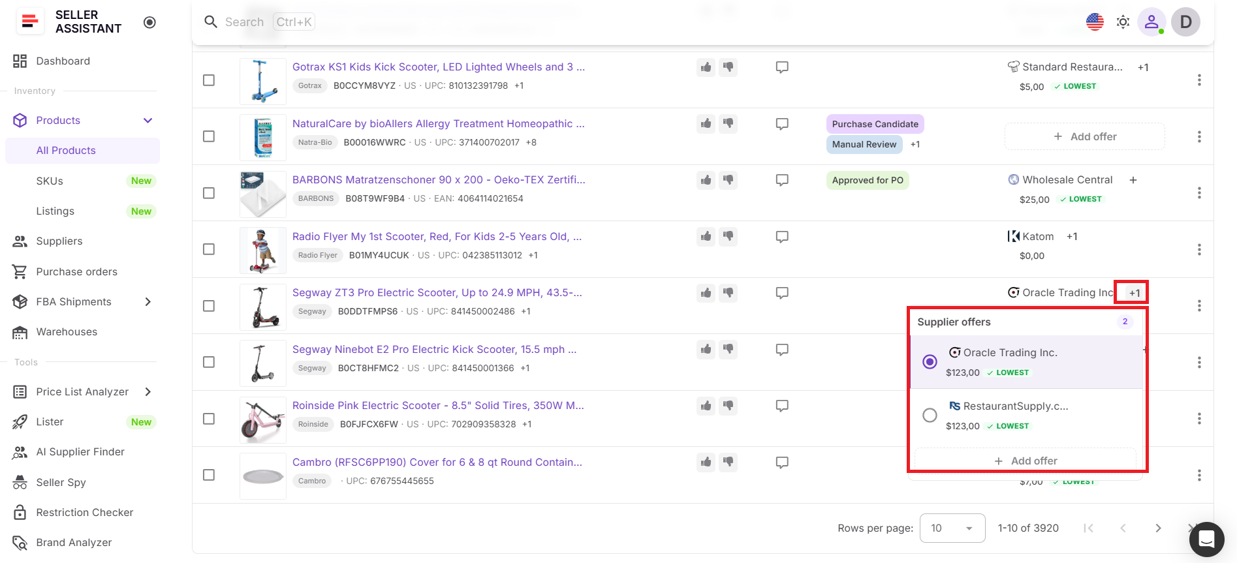Check the Gotrax KS1 scooter row checkbox
The height and width of the screenshot is (563, 1237).
point(209,80)
